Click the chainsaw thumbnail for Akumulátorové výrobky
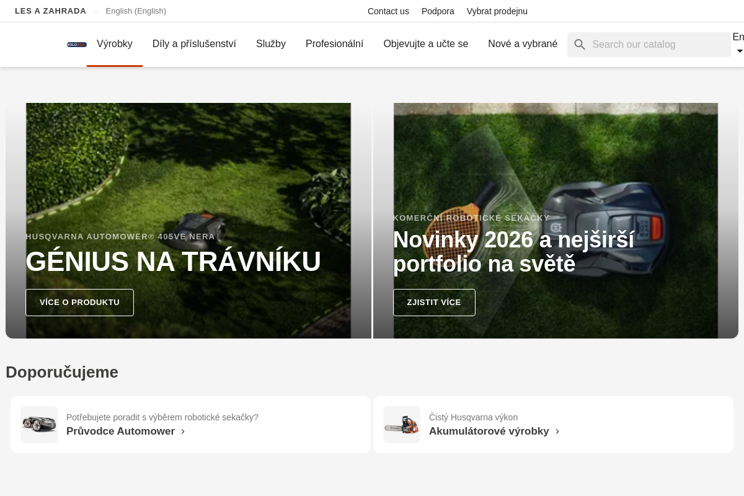 (x=402, y=425)
